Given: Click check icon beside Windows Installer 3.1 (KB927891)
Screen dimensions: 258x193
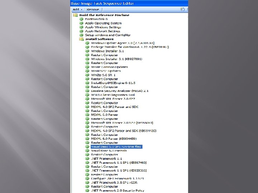Looking at the screenshot, I should pyautogui.click(x=87, y=59).
